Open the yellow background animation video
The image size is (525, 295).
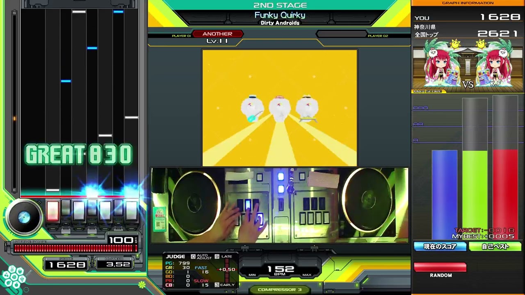280,108
